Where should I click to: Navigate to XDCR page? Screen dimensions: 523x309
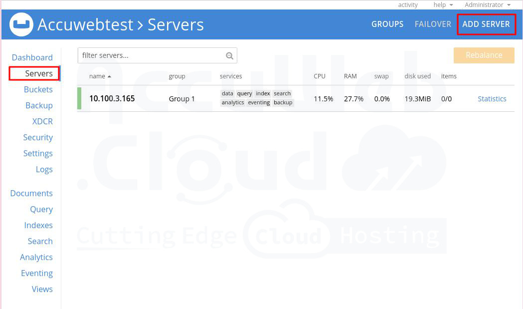(42, 121)
